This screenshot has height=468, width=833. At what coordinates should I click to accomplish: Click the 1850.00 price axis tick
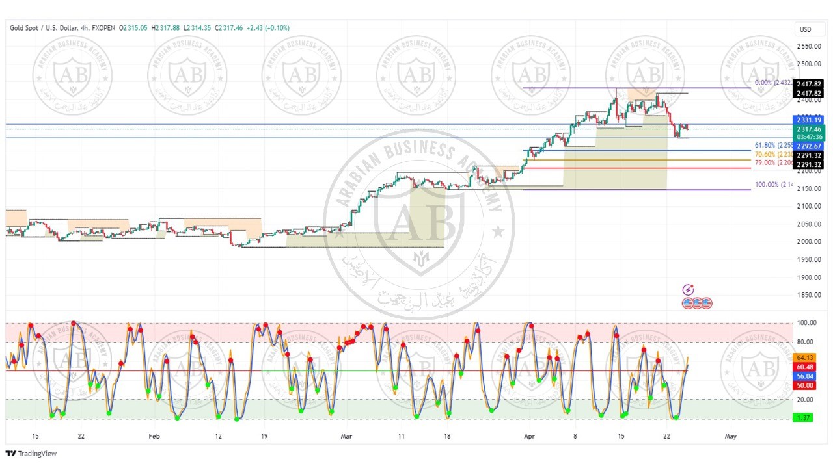(x=809, y=295)
